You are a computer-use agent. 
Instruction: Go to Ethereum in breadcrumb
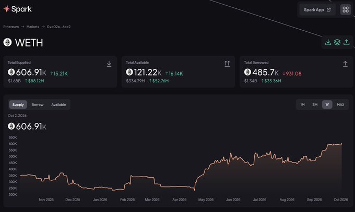click(x=11, y=27)
